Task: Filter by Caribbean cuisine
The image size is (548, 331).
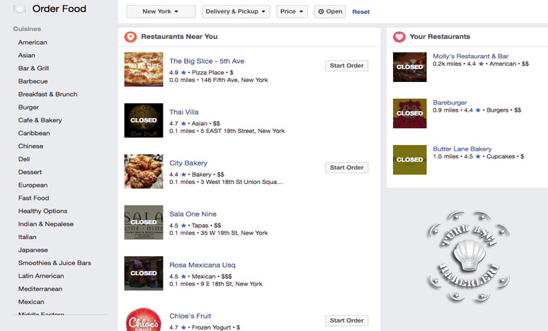Action: coord(34,133)
